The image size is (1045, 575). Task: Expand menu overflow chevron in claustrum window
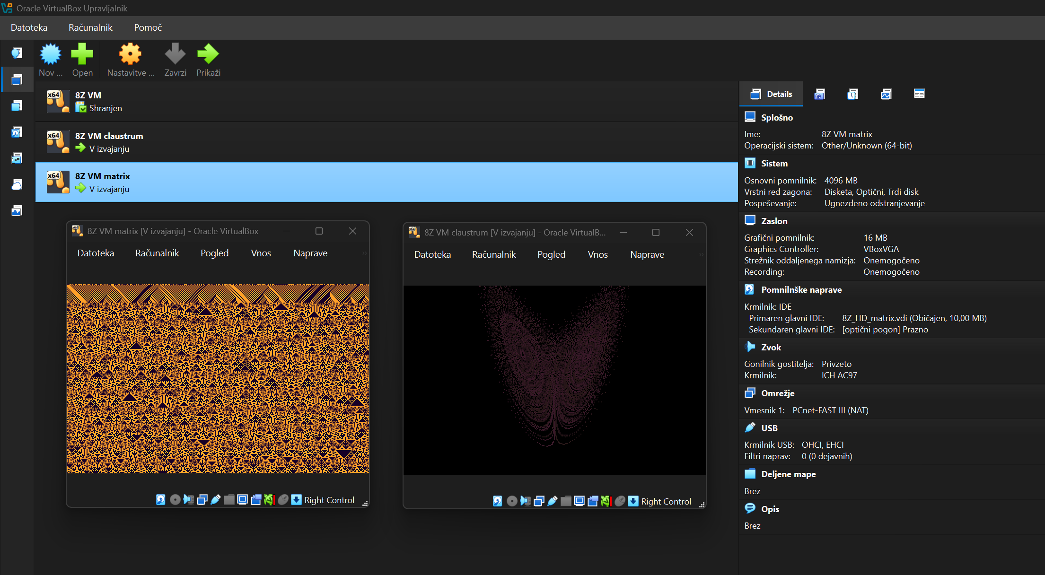point(701,255)
